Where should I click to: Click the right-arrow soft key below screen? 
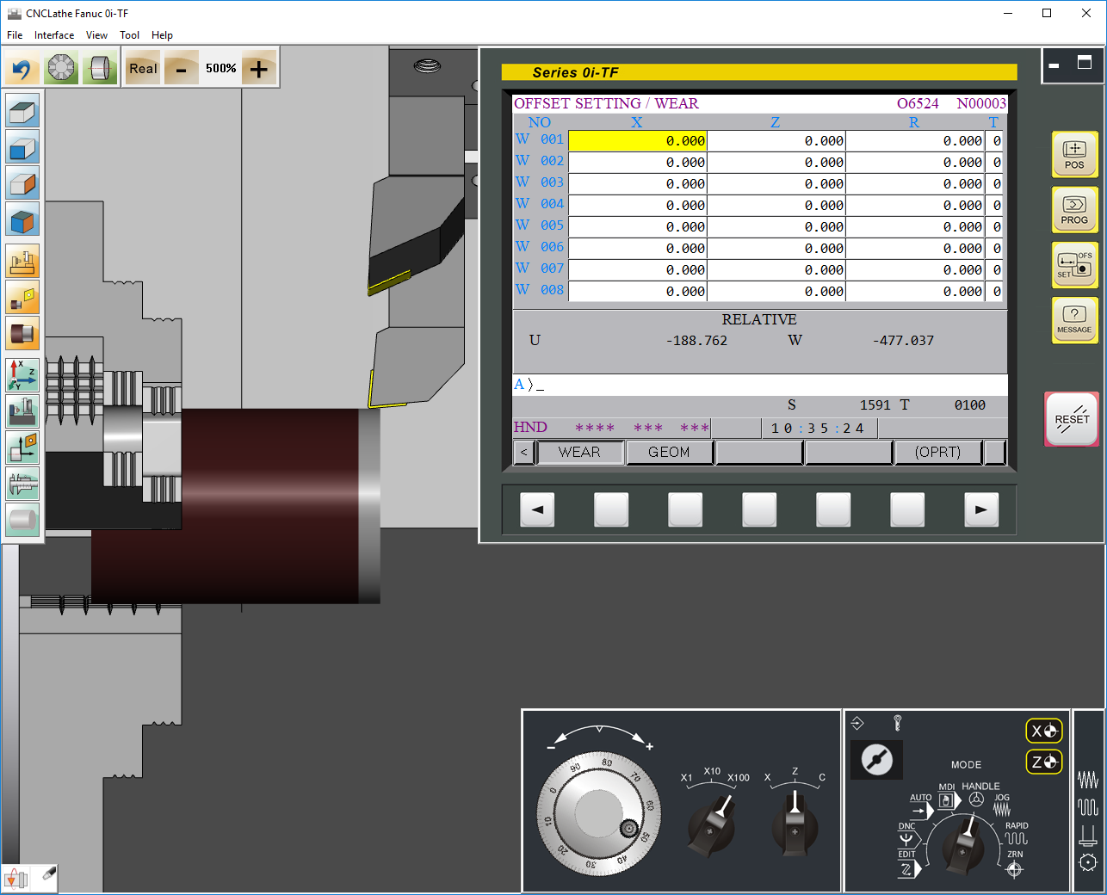point(981,509)
